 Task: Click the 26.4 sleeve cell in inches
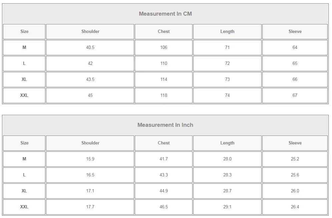[295, 207]
